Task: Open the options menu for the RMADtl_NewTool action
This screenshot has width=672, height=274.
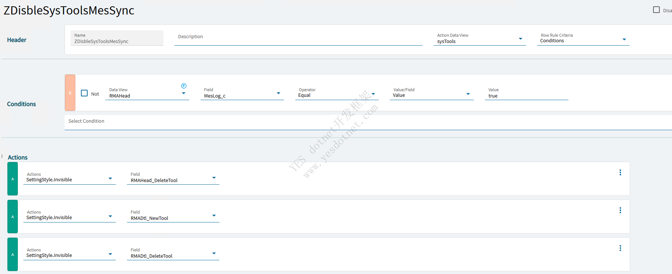Action: click(620, 210)
